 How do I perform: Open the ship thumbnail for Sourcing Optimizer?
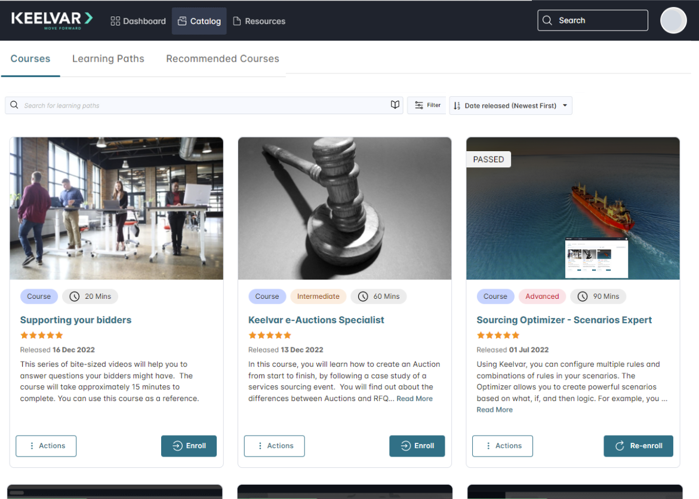click(x=573, y=209)
